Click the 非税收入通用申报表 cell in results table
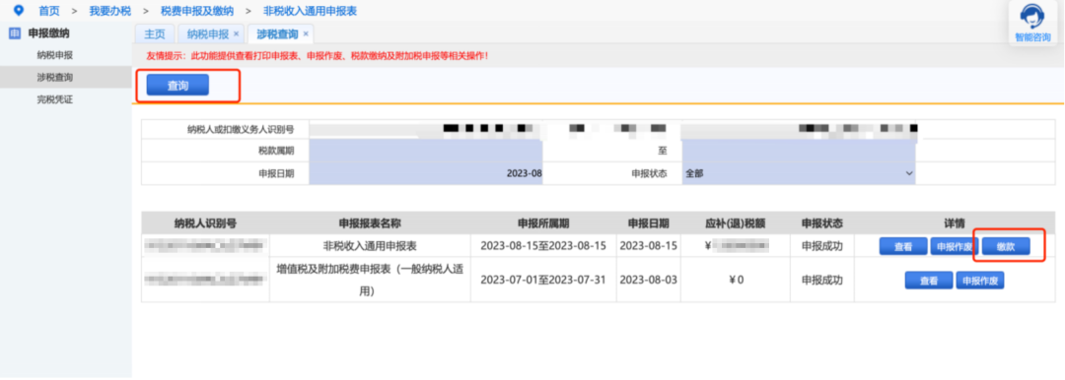Screen dimensions: 1065x380 (370, 246)
